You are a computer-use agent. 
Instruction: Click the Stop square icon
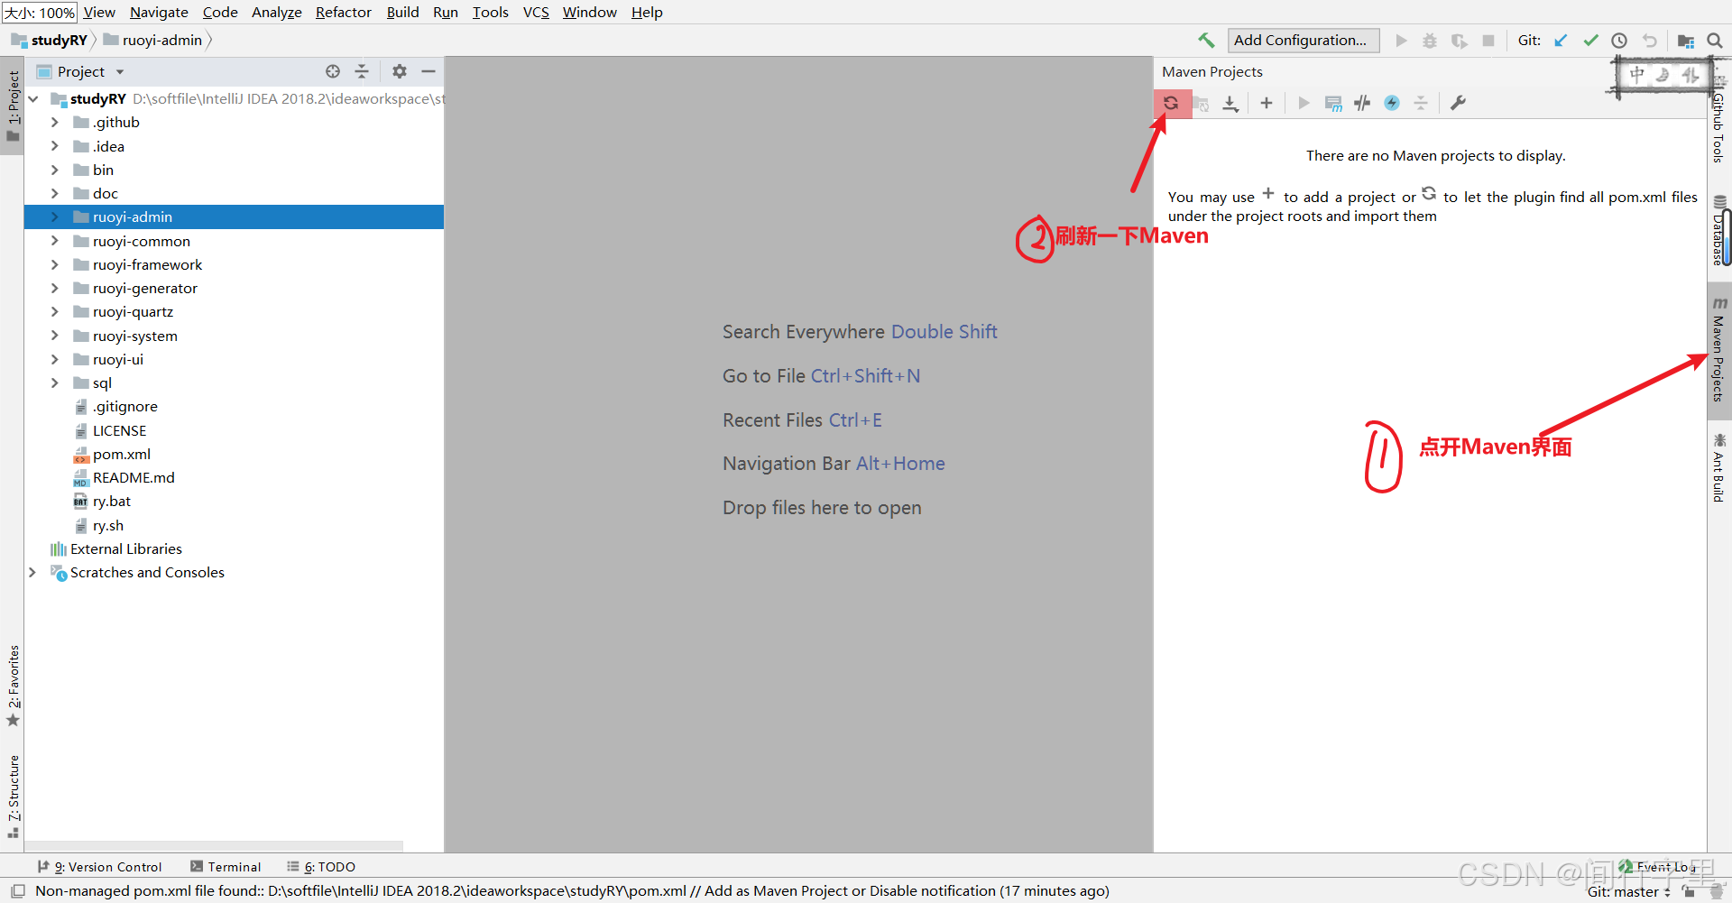(1488, 41)
